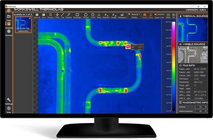Click the Version 0.8.4 label
This screenshot has height=140, width=213.
pos(196,10)
